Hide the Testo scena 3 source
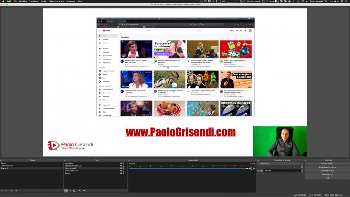The height and width of the screenshot is (197, 350). 121,168
